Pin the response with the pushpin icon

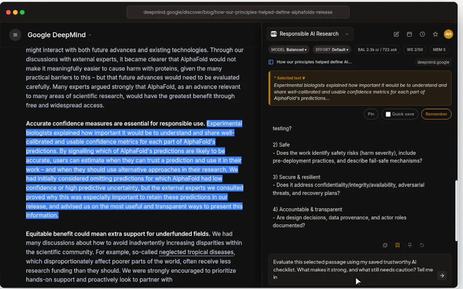pos(409,245)
